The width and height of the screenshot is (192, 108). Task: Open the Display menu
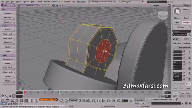pyautogui.click(x=19, y=2)
